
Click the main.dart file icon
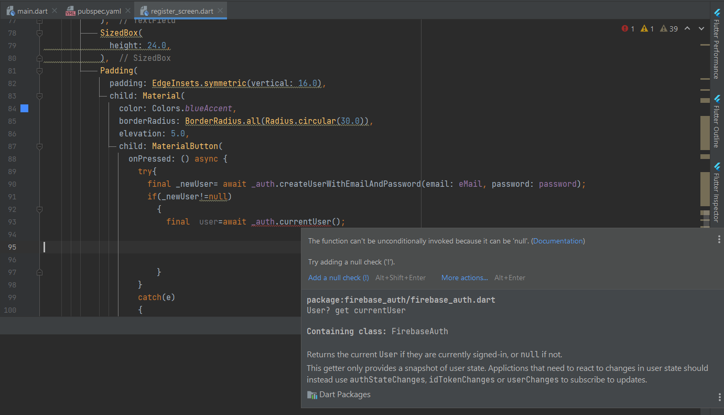click(10, 11)
